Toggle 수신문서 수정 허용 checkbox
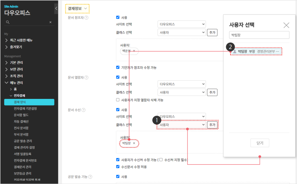The width and height of the screenshot is (297, 184). (118, 167)
